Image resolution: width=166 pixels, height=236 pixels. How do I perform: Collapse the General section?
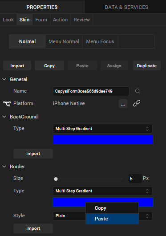pyautogui.click(x=4, y=79)
